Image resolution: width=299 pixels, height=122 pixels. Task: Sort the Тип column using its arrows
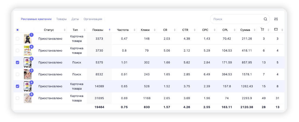point(85,30)
